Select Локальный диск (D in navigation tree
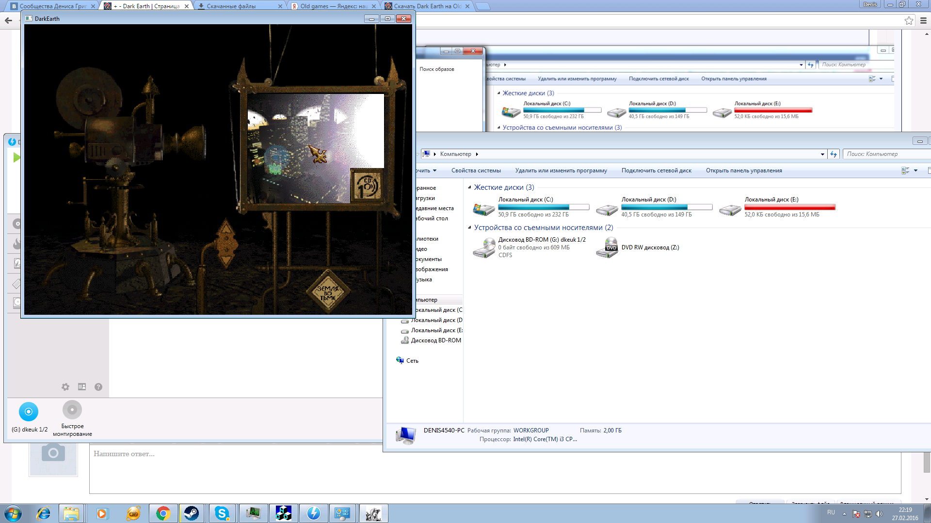931x523 pixels. click(x=432, y=320)
